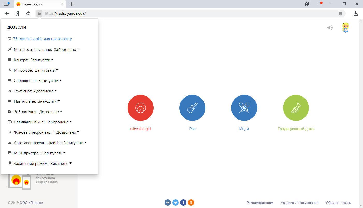Open the Odnoklassniki social icon

tap(191, 203)
